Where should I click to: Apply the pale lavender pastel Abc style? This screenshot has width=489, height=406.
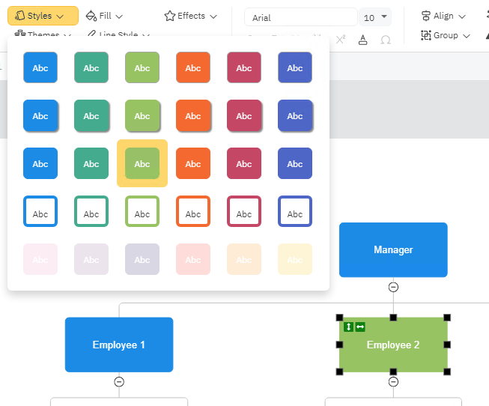tap(91, 259)
